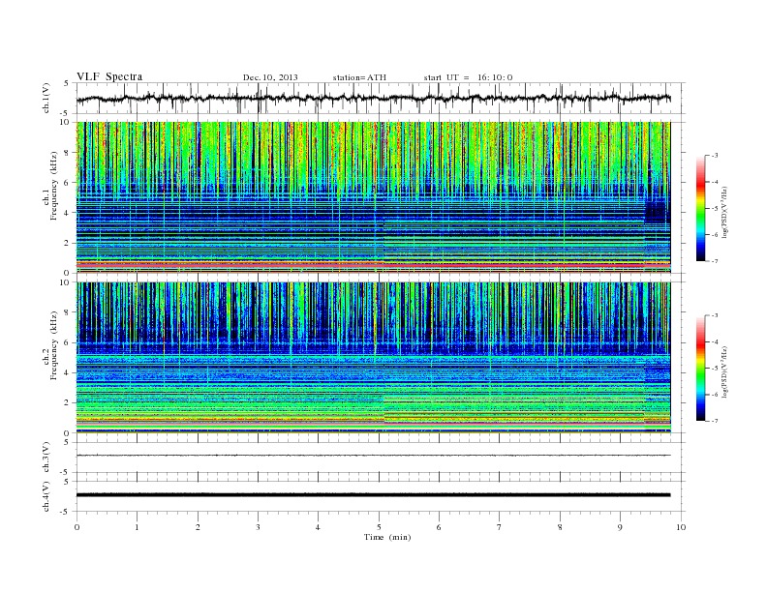Click time axis tick label "0"
Screen dimensions: 767x592
tap(77, 527)
